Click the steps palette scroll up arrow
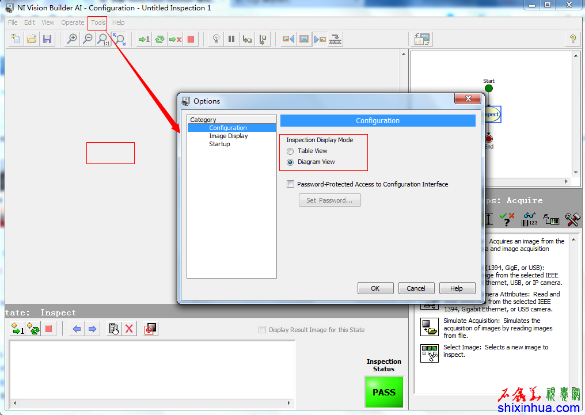Screen dimensions: 585x415 coord(574,239)
